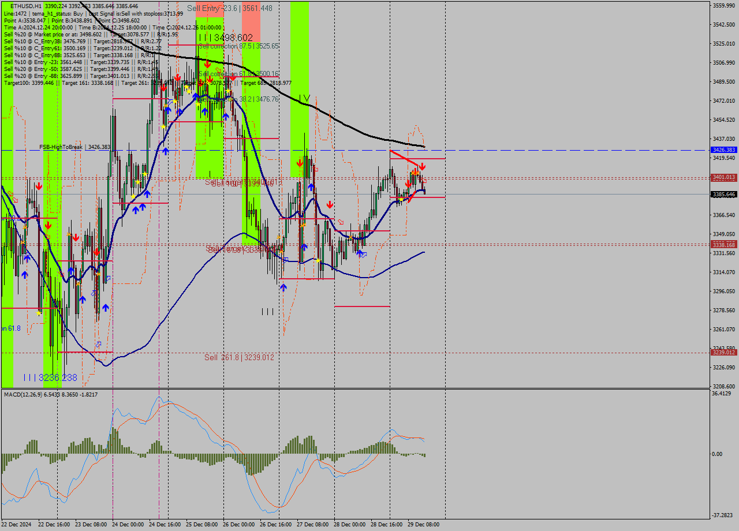The width and height of the screenshot is (739, 531).
Task: Click the '25 Dec 08:00' time axis label
Action: (x=202, y=525)
